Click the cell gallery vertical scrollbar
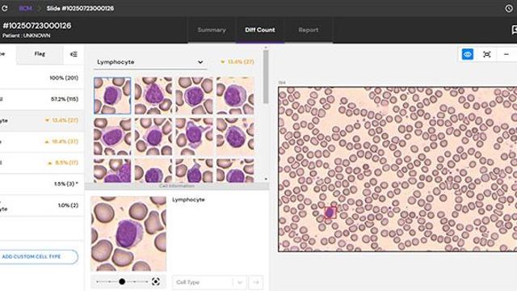 tap(266, 77)
